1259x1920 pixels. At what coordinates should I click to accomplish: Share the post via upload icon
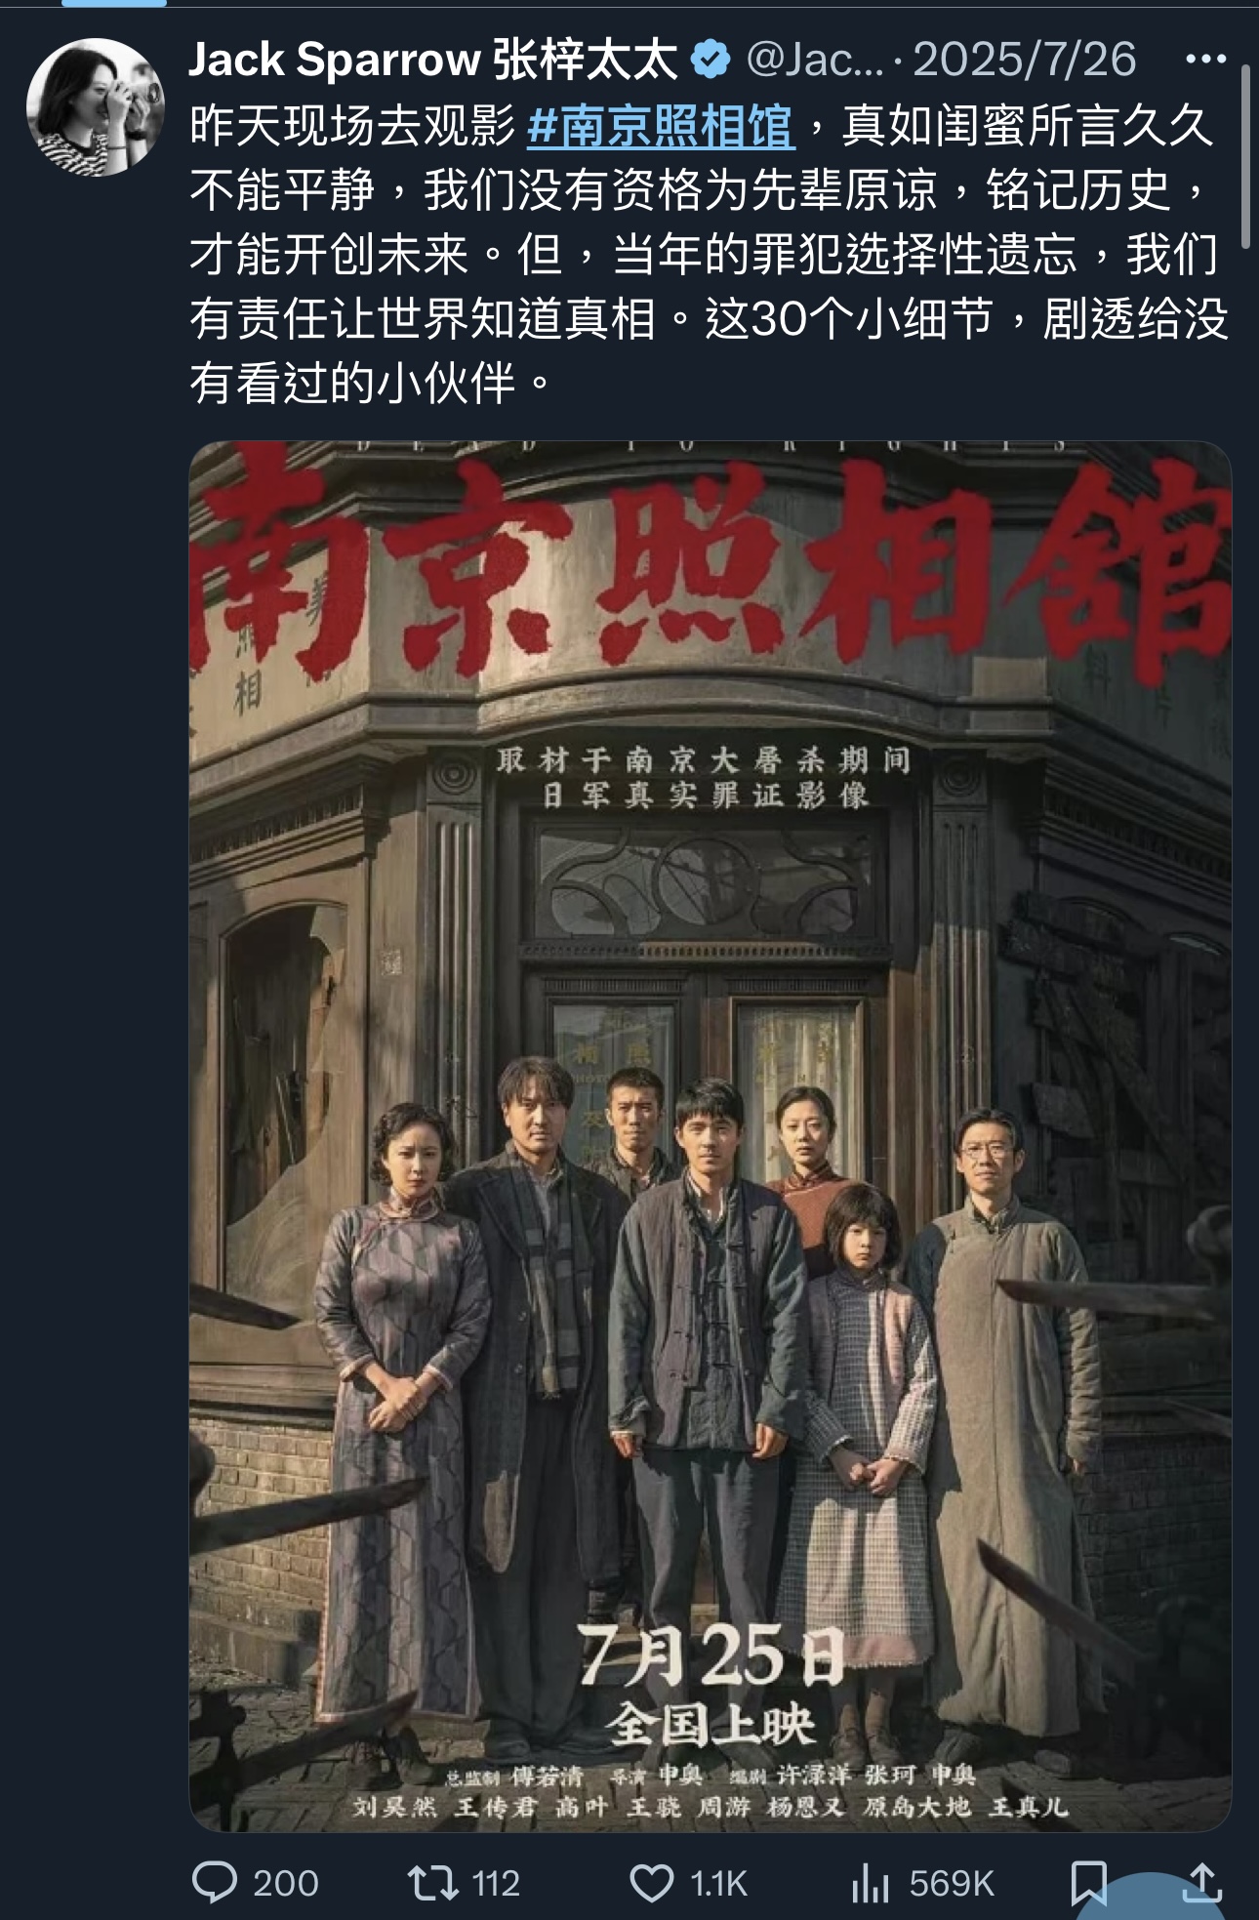[x=1202, y=1882]
